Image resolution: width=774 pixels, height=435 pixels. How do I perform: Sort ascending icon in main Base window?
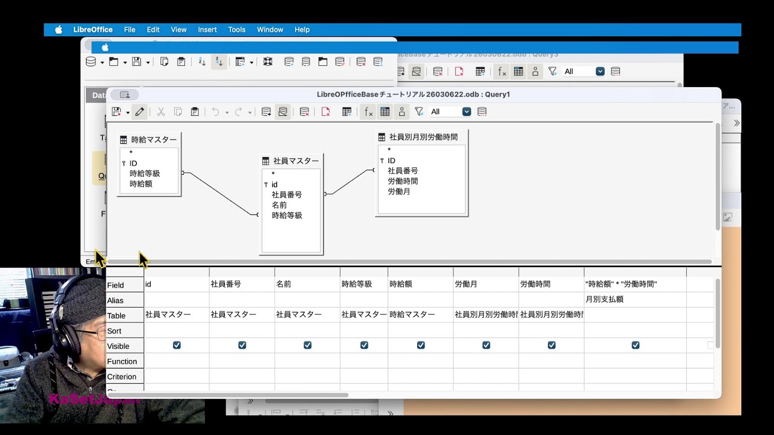coord(203,62)
